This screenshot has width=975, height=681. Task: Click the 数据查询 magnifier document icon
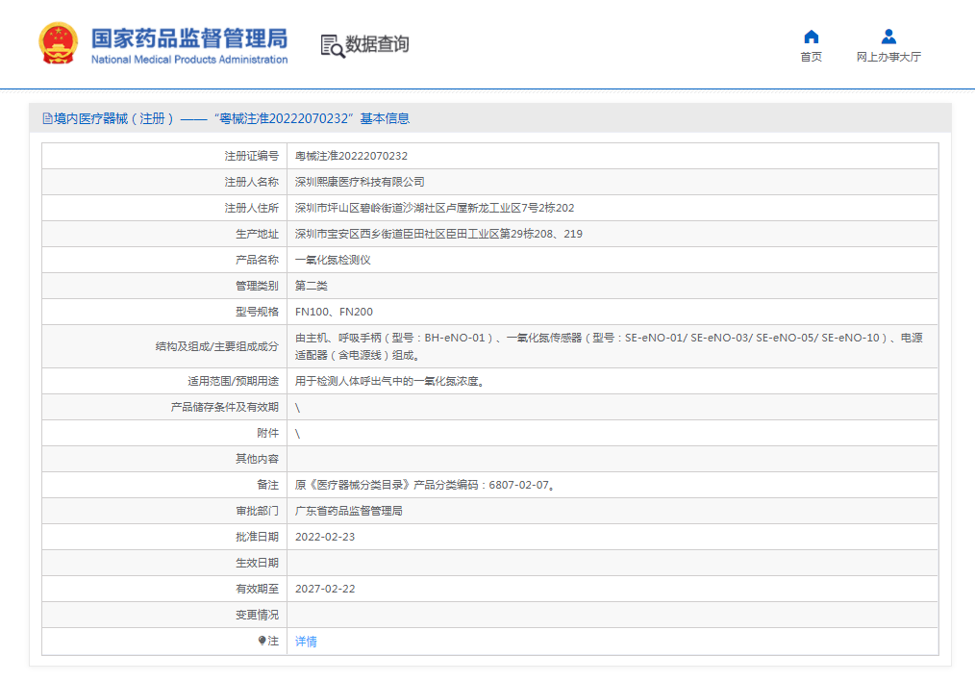tap(332, 45)
